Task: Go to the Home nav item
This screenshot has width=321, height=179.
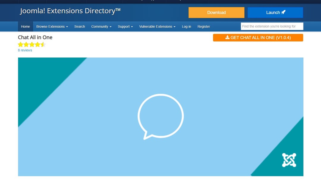Action: [x=26, y=27]
